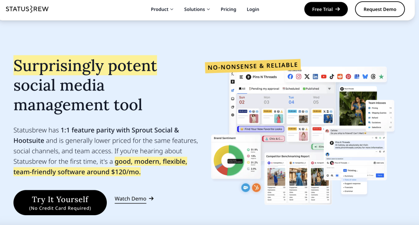Open the filter dropdown beside Published tab
Image resolution: width=419 pixels, height=225 pixels.
point(329,89)
